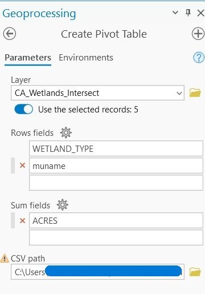Click the empty Rows fields box
Viewport: 205px width, 294px height.
click(116, 183)
